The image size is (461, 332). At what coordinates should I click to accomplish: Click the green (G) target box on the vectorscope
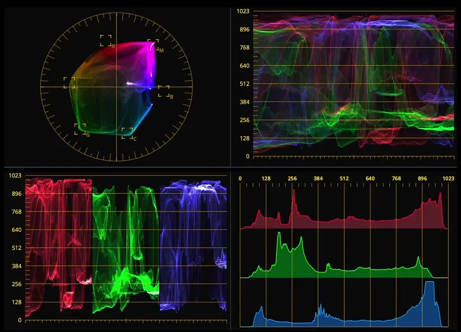(x=80, y=129)
